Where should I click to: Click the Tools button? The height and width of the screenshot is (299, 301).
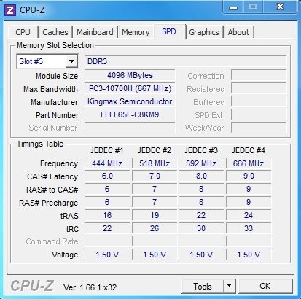coord(203,286)
